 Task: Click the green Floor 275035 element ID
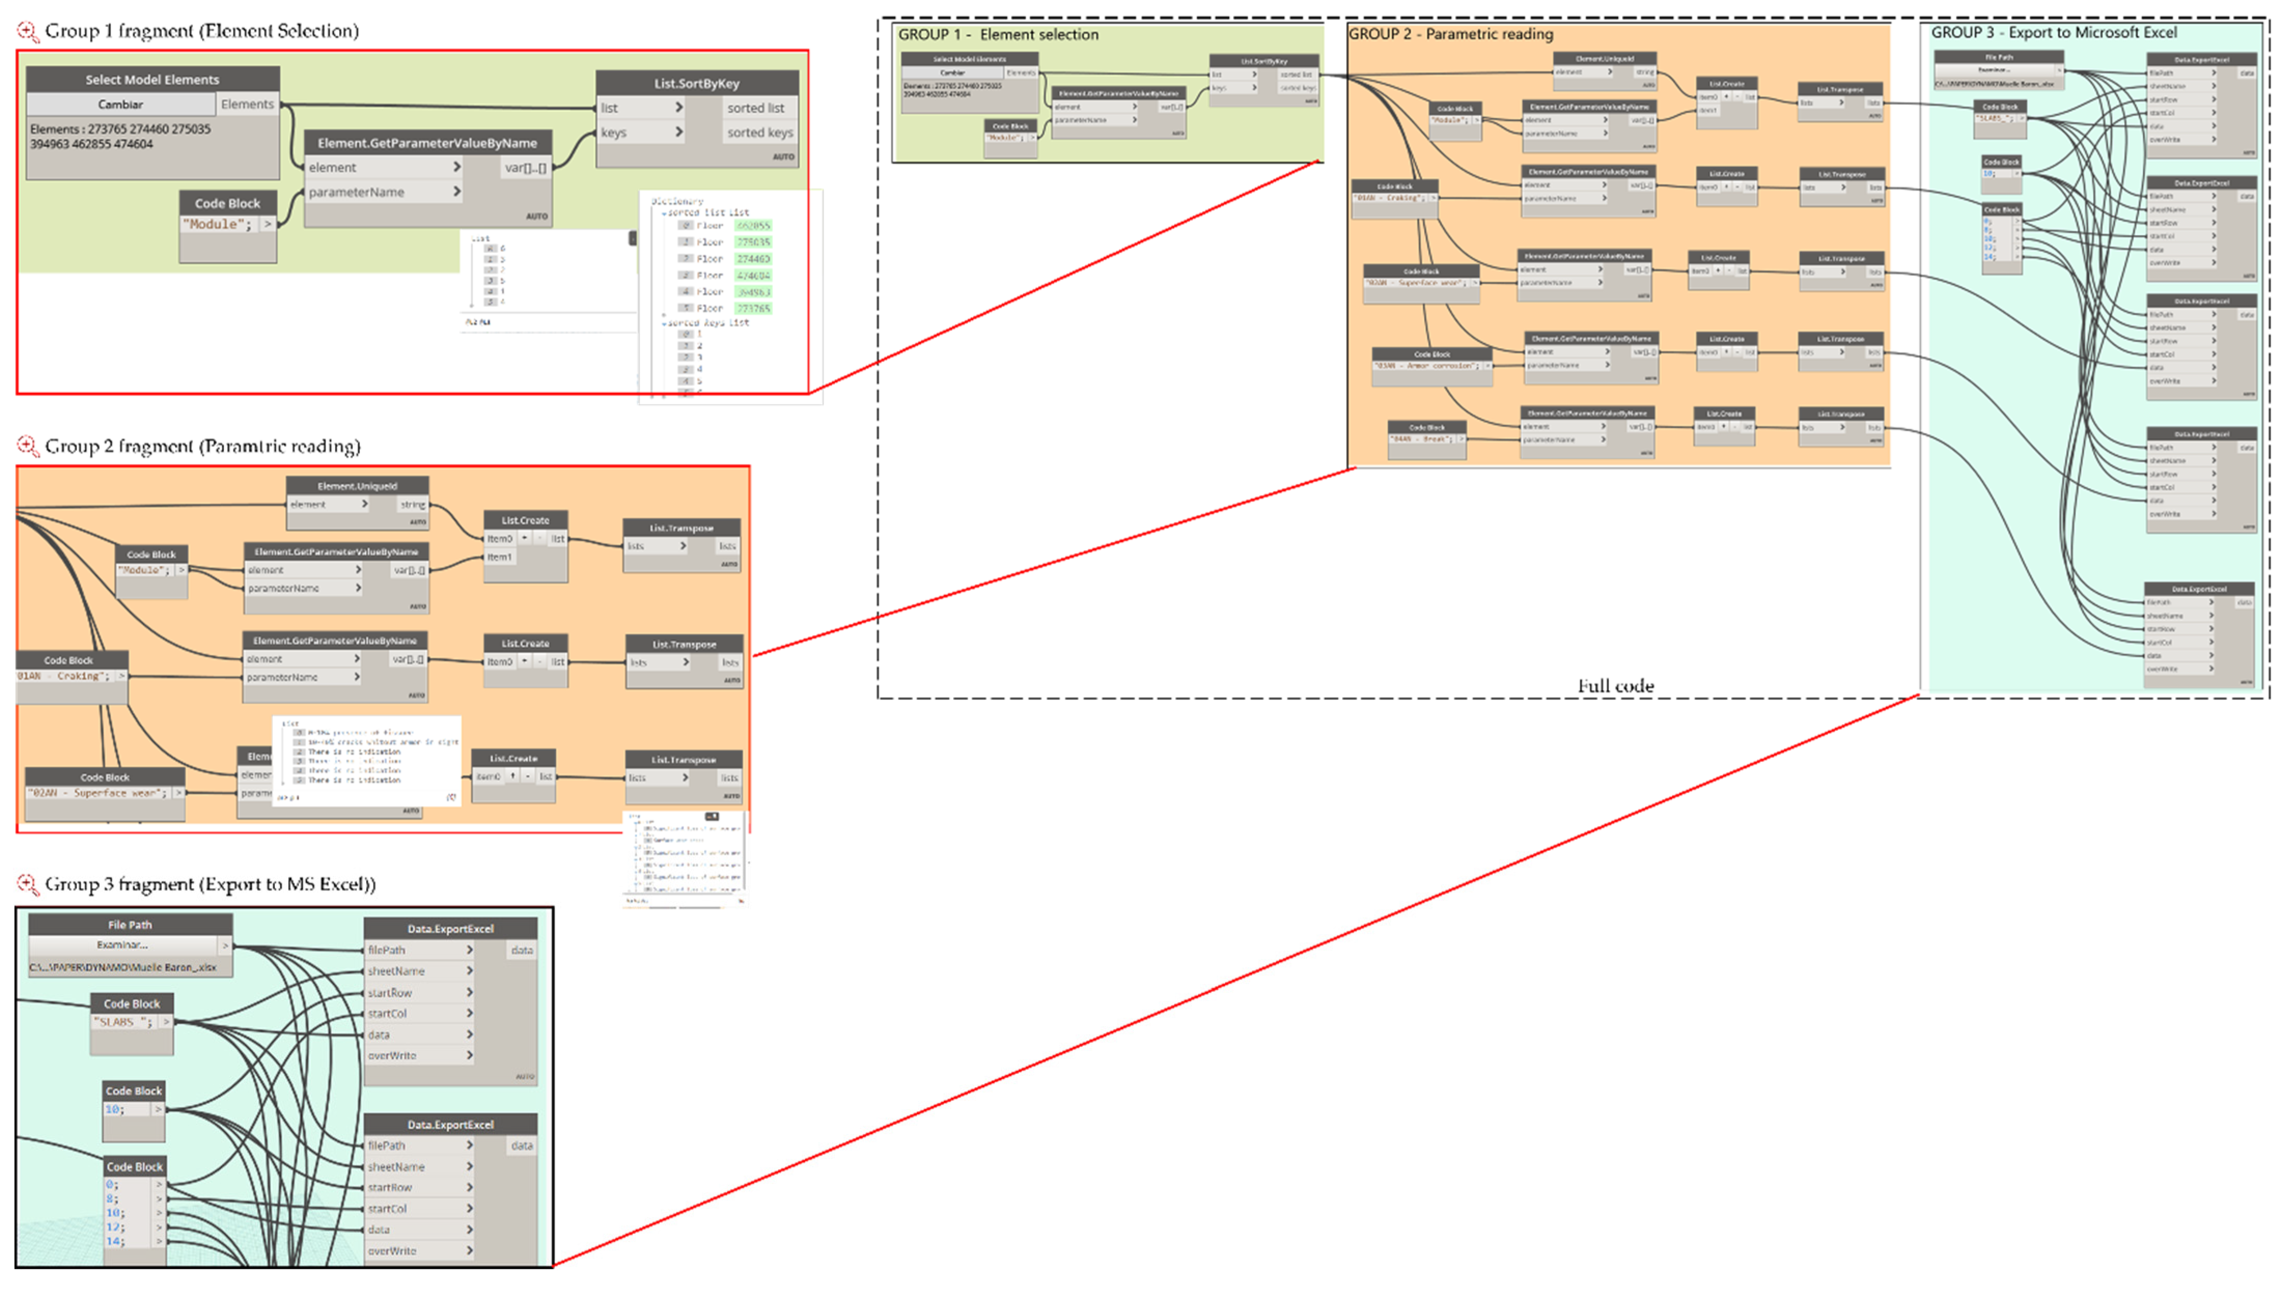coord(753,242)
